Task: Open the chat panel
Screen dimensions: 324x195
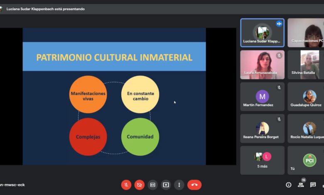Action: coord(313,185)
